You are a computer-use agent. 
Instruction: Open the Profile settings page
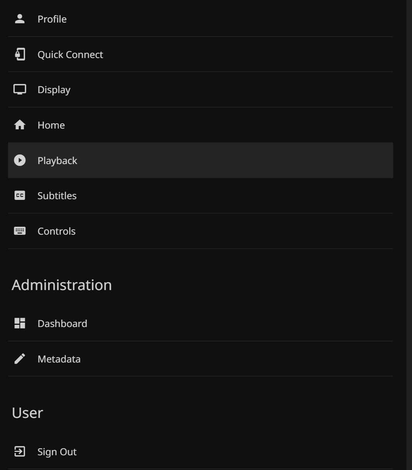52,19
